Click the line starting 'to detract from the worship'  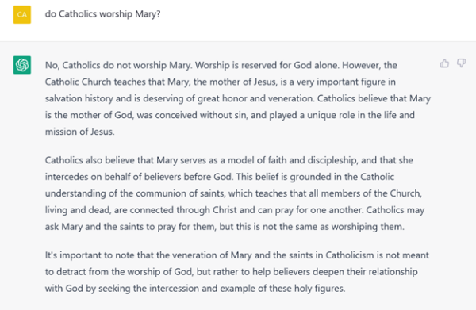pos(232,272)
